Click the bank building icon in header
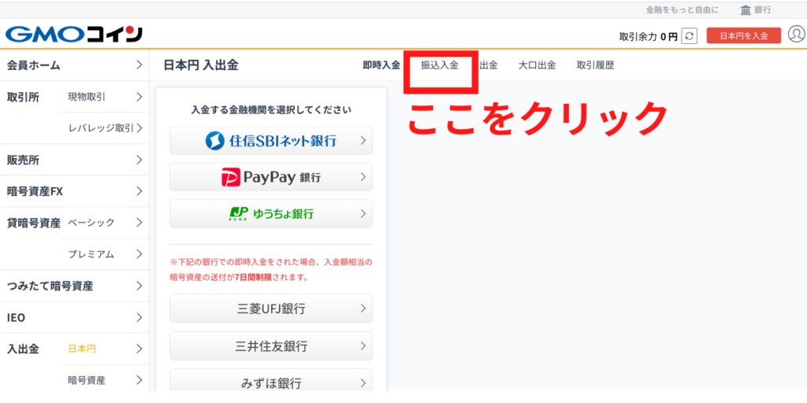 [x=746, y=10]
